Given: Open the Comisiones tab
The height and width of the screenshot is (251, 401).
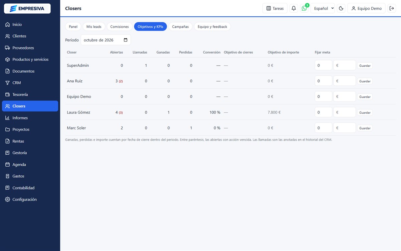Looking at the screenshot, I should 120,26.
